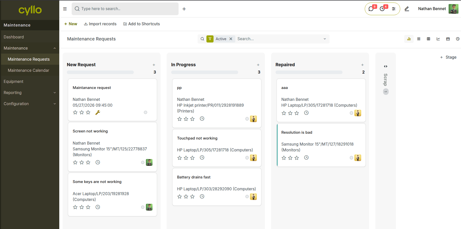Click activity clock on Some keys are not working card
Image resolution: width=461 pixels, height=229 pixels.
tap(98, 207)
